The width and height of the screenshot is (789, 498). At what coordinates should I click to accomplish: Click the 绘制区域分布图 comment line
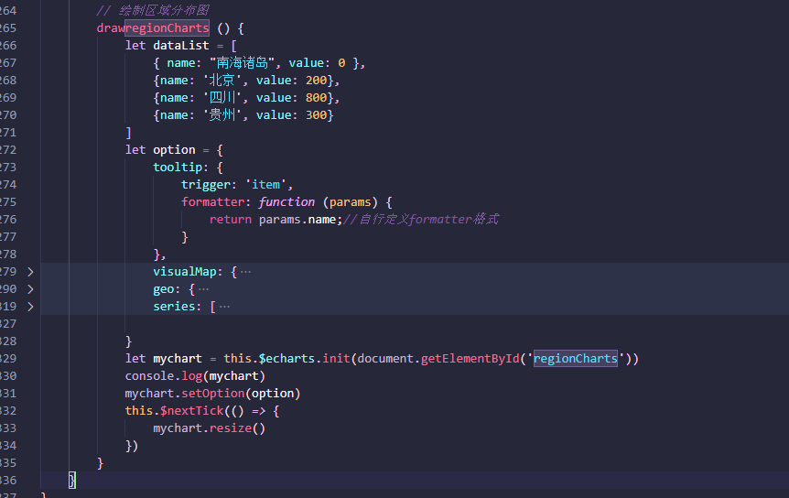tap(153, 11)
